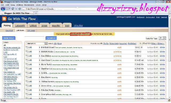Image resolution: width=171 pixels, height=103 pixels.
Task: Switch to the Monetize tab
Action: pyautogui.click(x=56, y=25)
